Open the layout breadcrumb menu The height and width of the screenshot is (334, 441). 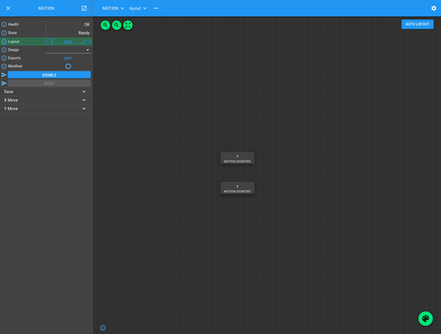pyautogui.click(x=138, y=8)
